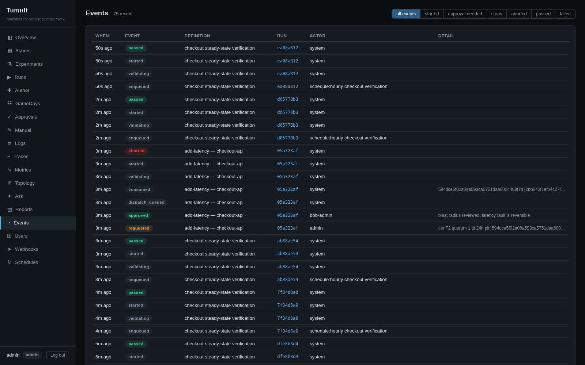Click the Scores grid icon

(x=10, y=51)
